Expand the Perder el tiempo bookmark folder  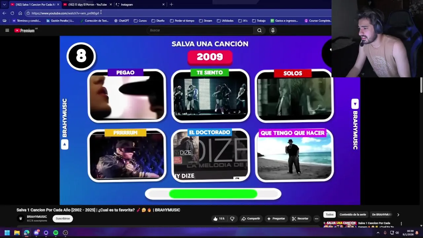point(182,20)
